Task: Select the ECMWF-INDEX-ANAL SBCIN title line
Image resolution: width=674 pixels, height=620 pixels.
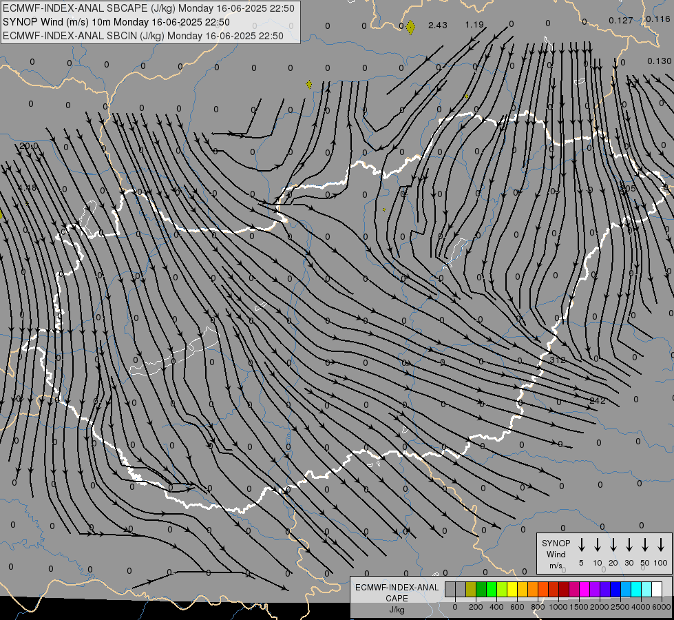Action: 143,36
